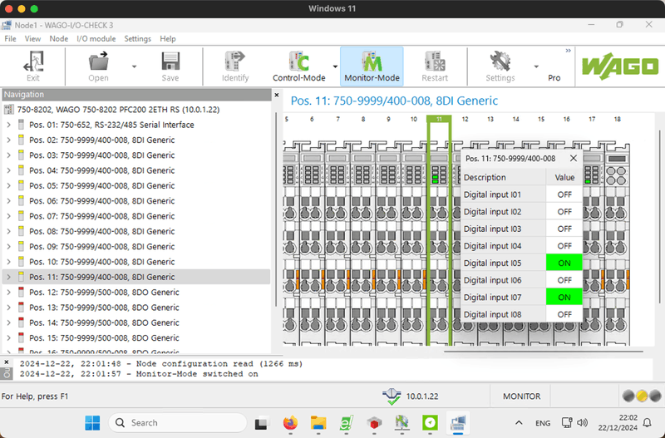
Task: Click the OFF value of Digital input I01
Action: [564, 194]
